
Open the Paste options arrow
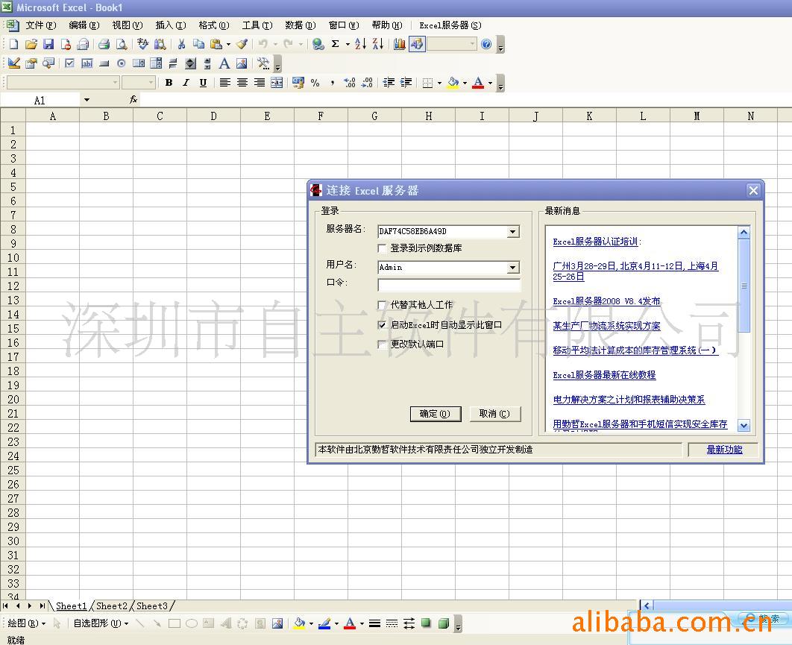point(228,45)
